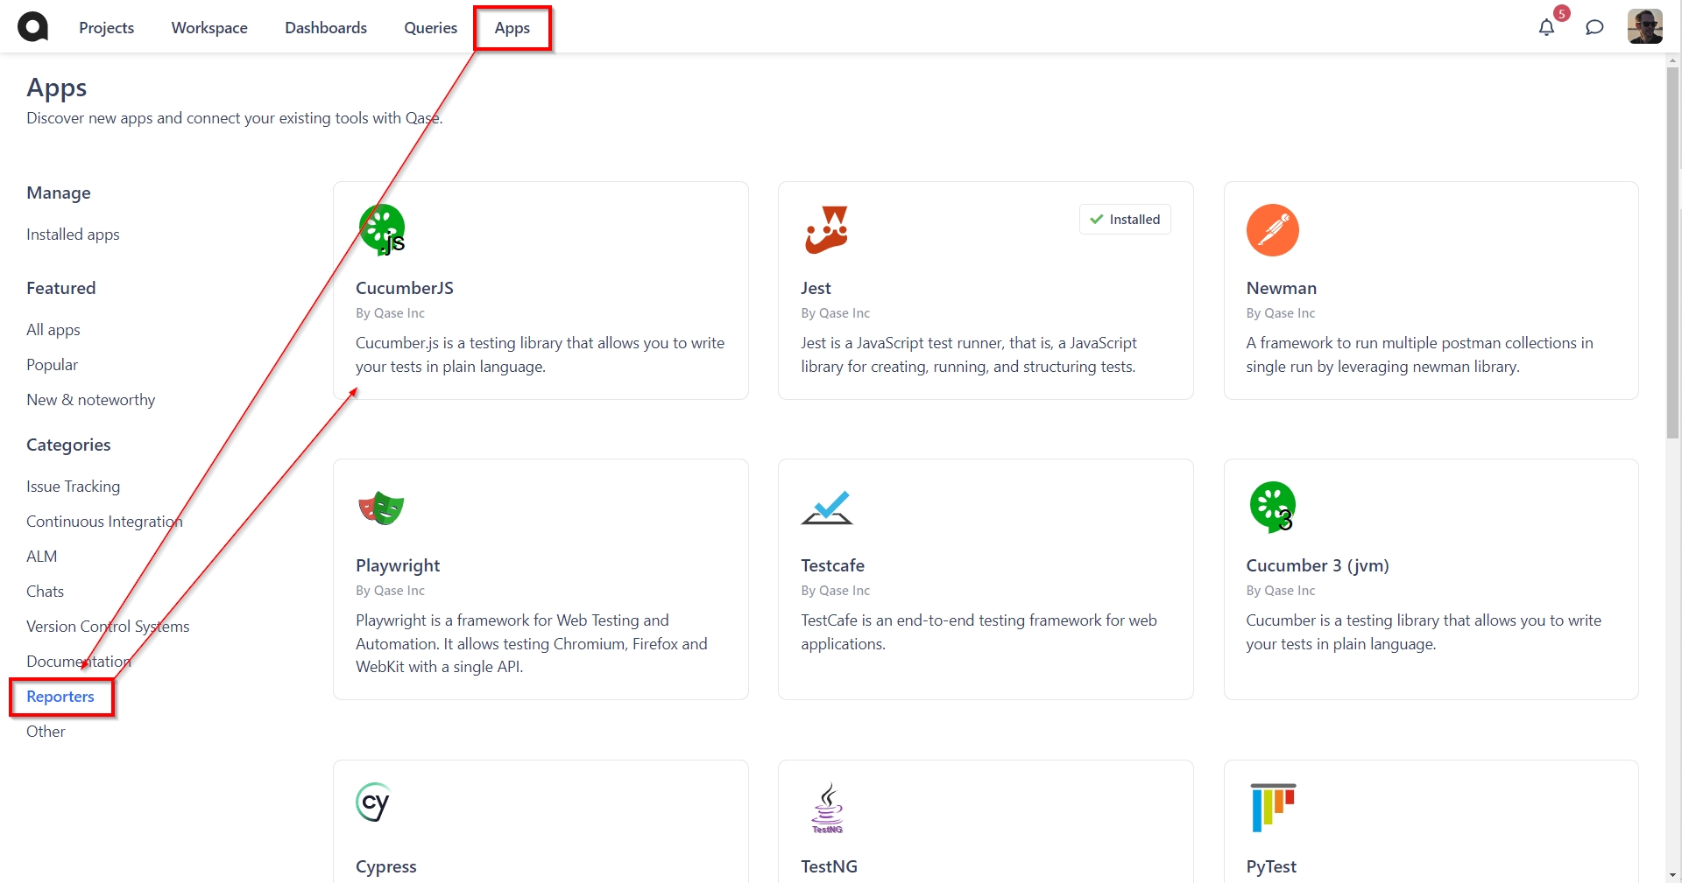This screenshot has height=883, width=1682.
Task: Click the Qase logo in the header
Action: [32, 27]
